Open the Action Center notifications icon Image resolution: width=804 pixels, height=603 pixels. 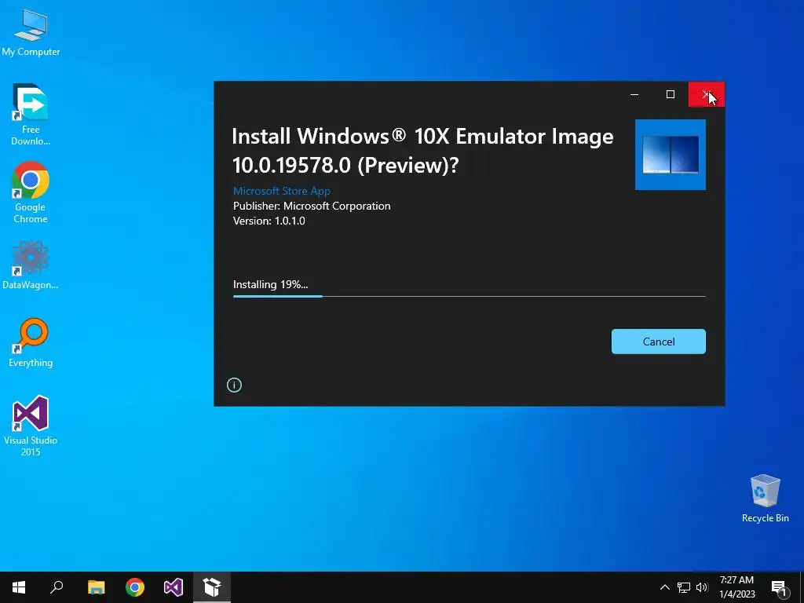click(x=780, y=587)
